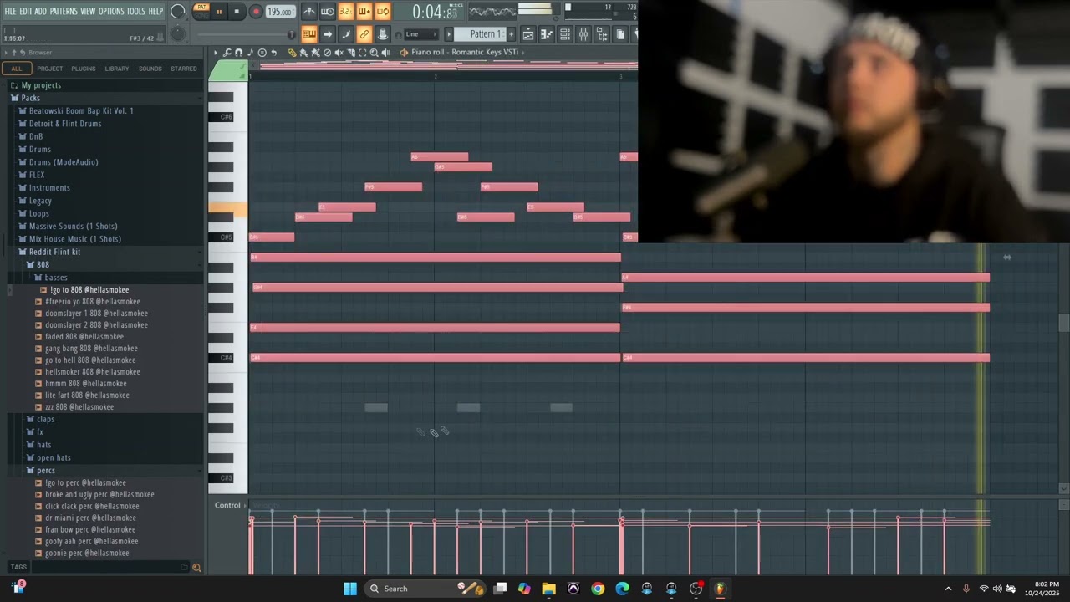Pause playback

click(219, 12)
